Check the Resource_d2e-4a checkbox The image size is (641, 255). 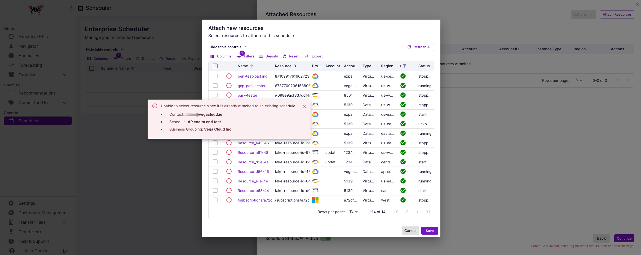tap(215, 162)
